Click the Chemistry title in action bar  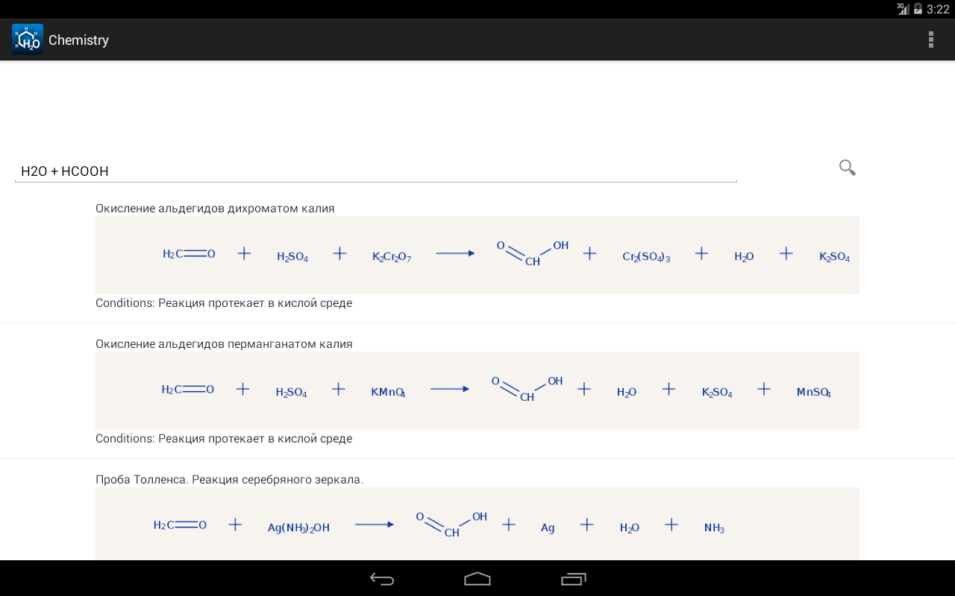pyautogui.click(x=78, y=40)
